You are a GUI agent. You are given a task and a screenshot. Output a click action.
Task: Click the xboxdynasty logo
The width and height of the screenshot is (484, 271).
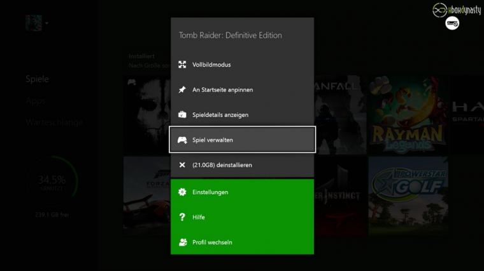(456, 10)
